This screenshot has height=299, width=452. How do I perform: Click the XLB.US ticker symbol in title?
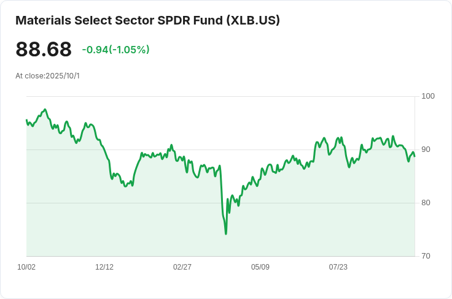tap(253, 20)
